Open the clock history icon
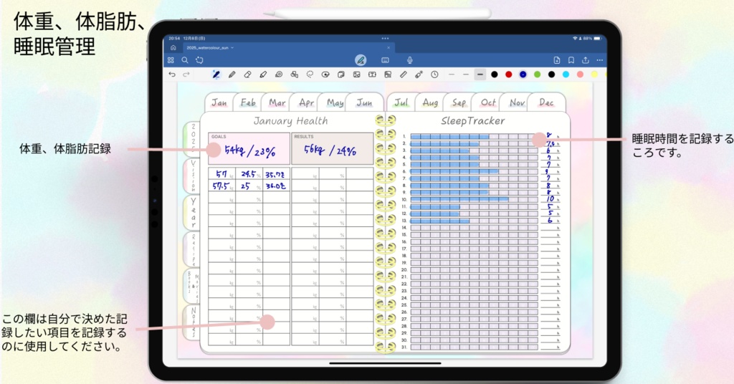The image size is (734, 384). click(x=434, y=75)
